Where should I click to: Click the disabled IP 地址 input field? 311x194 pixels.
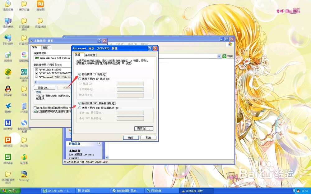tap(130, 84)
